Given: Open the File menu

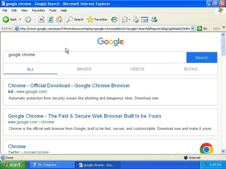Looking at the screenshot, I should (x=5, y=10).
